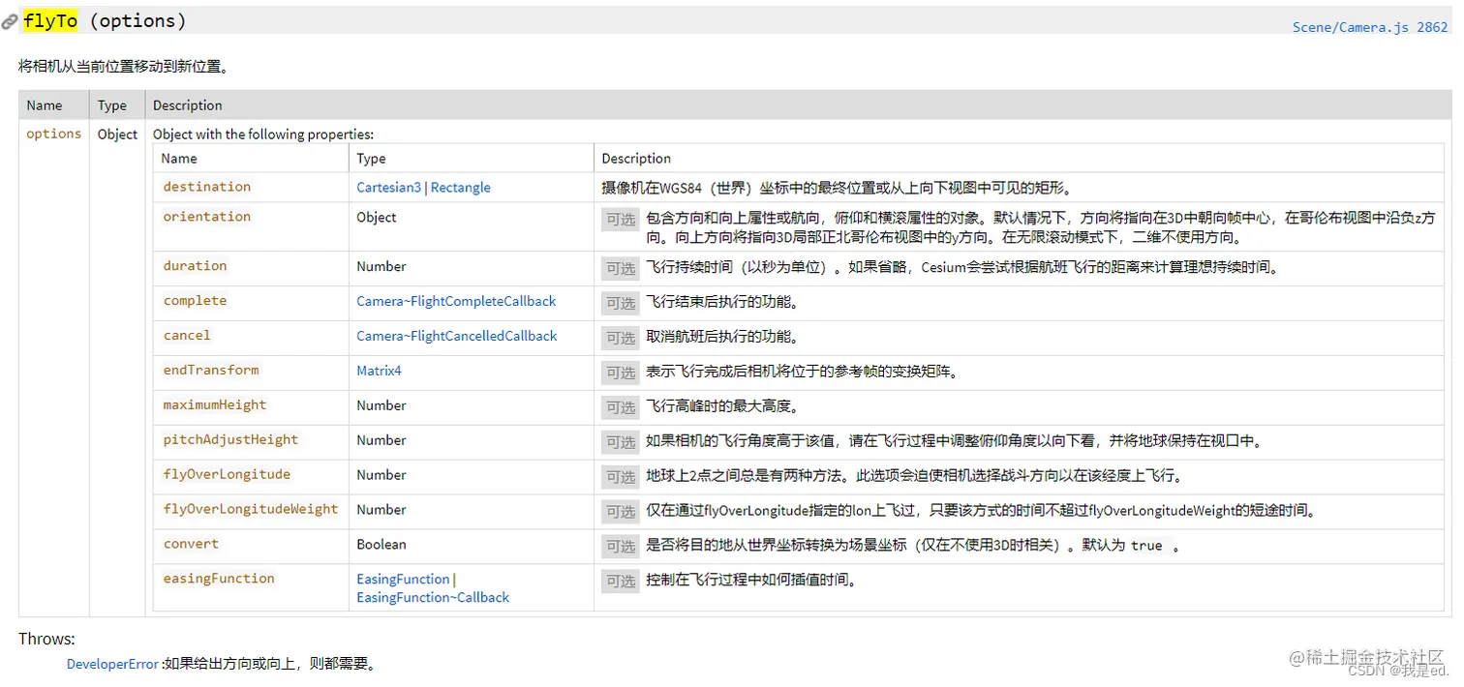
Task: Click the permalink chain icon beside flyTo
Action: pyautogui.click(x=10, y=21)
